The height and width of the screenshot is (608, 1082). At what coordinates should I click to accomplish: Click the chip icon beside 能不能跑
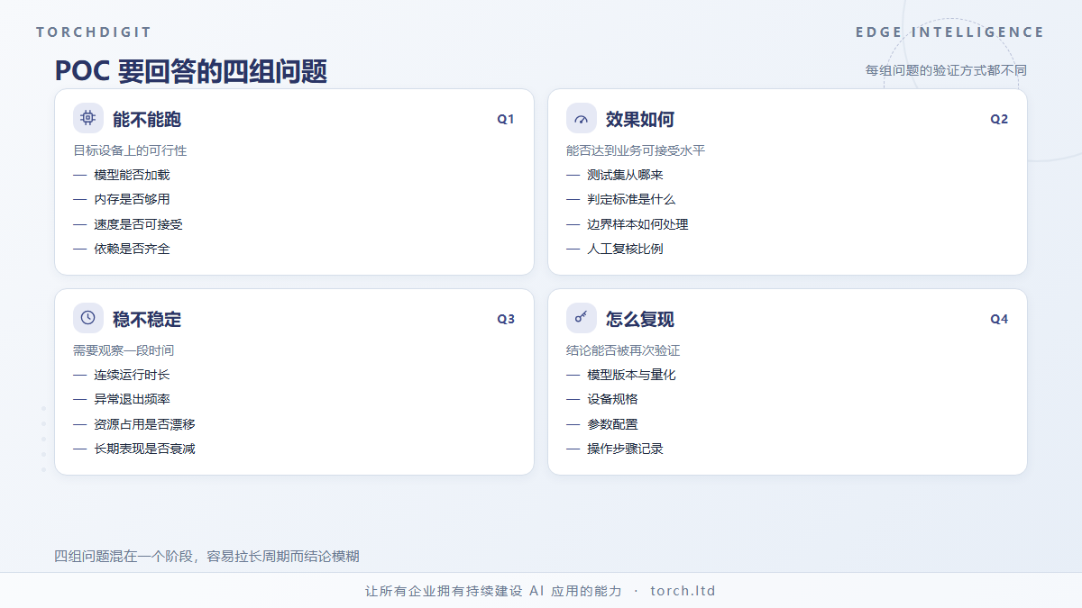click(88, 118)
